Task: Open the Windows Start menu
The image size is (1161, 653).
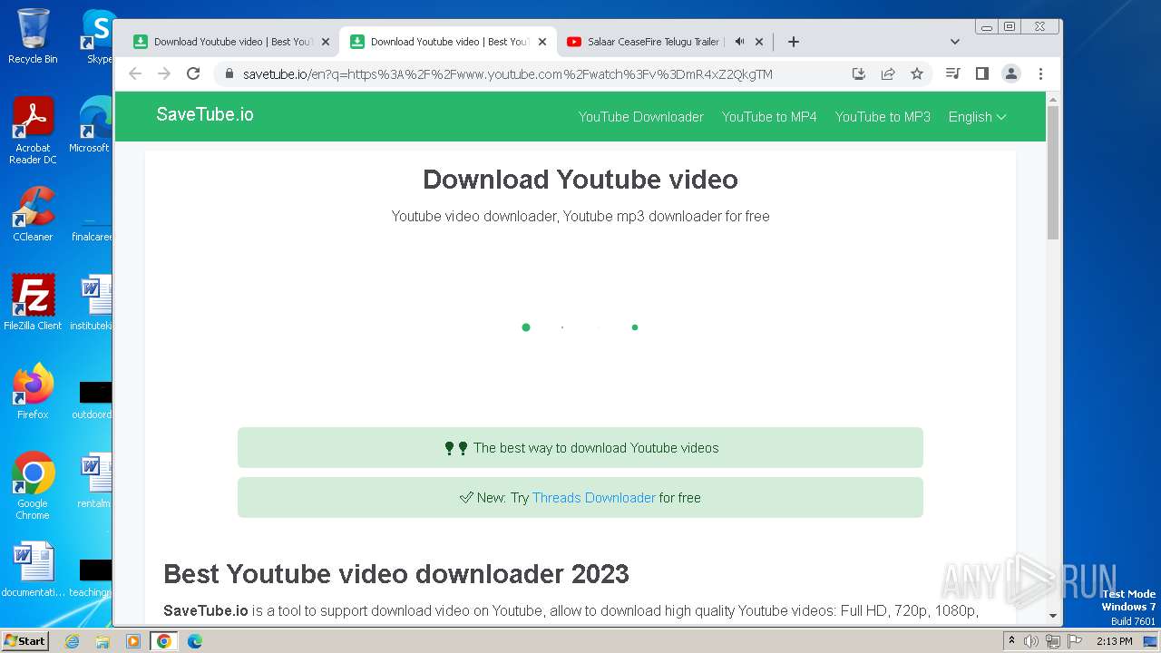Action: click(24, 640)
